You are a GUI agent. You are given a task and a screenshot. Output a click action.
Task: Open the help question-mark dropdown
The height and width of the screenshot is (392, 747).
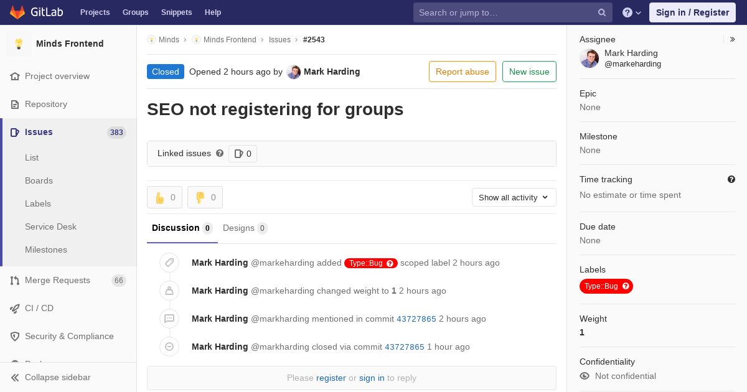(632, 12)
